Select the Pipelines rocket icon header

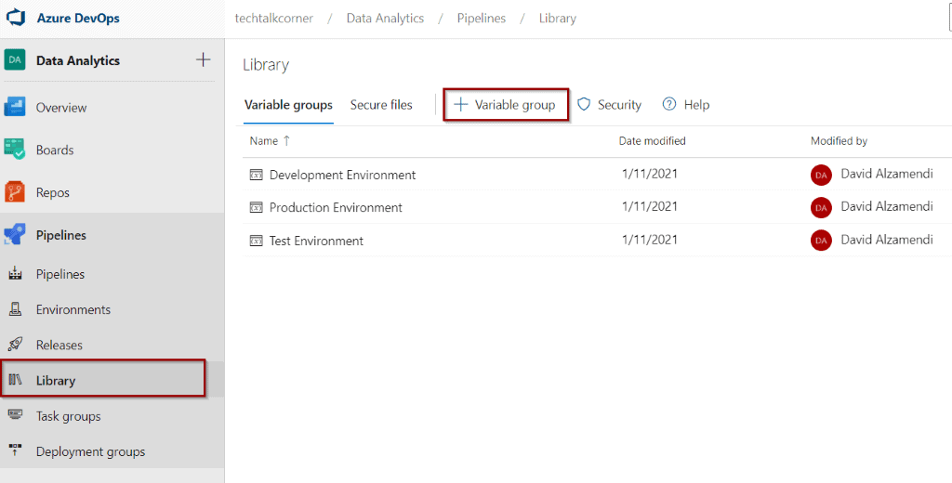pyautogui.click(x=15, y=235)
